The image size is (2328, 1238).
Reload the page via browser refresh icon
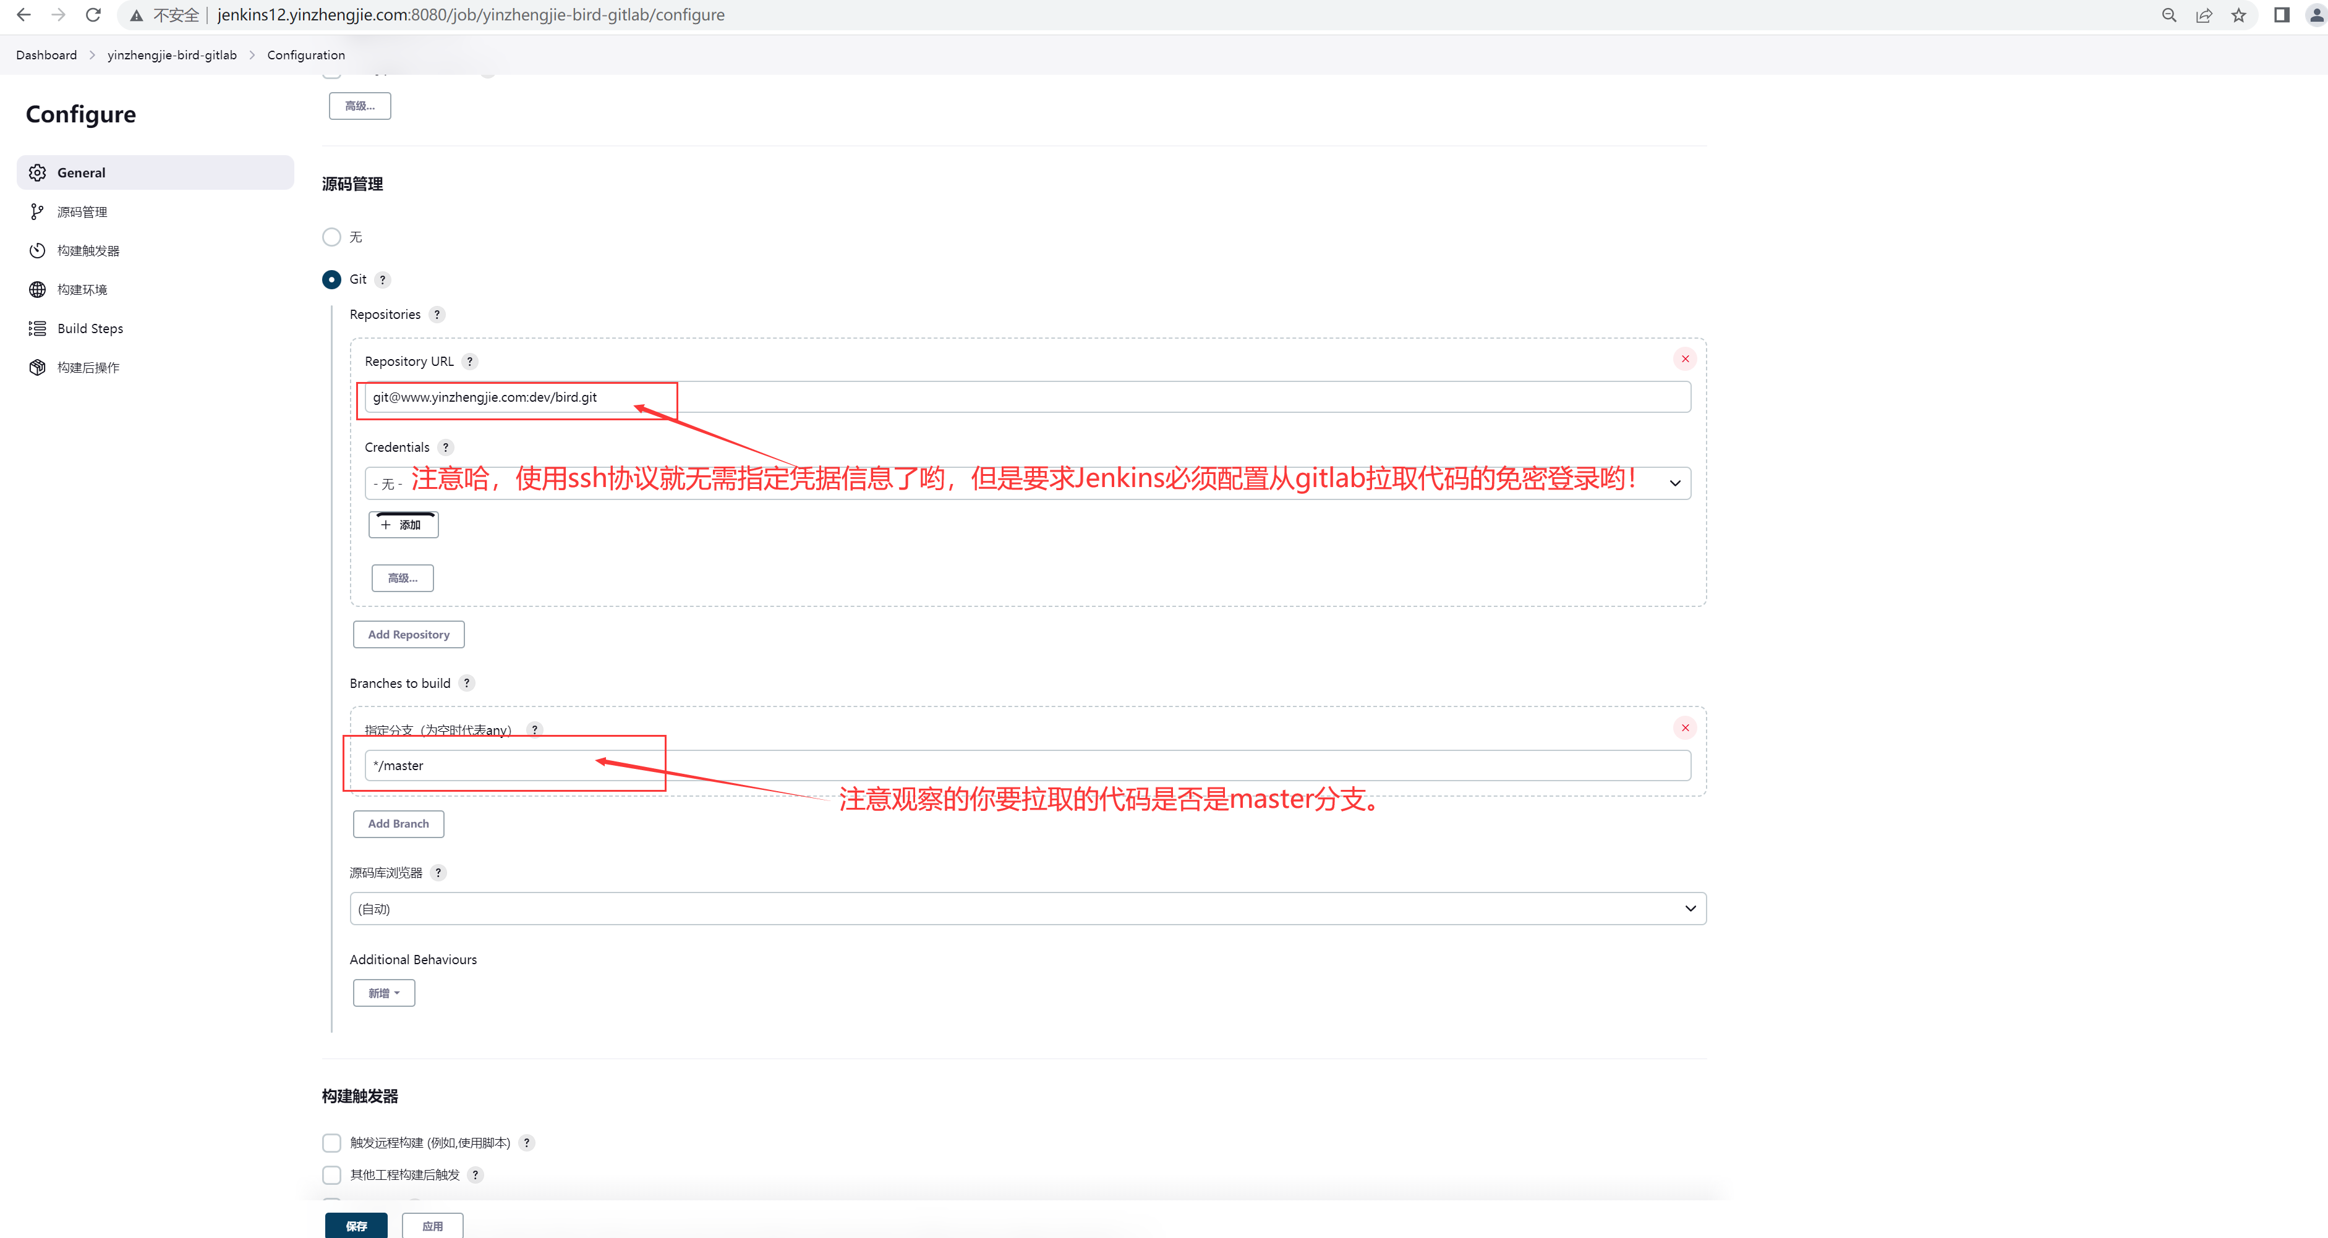pos(92,15)
